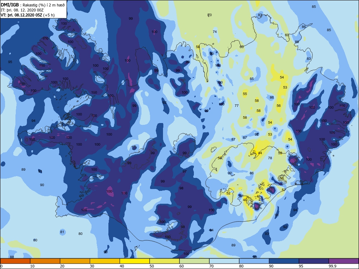This screenshot has height=269, width=359.
Task: Click the medium blue 80–90 legend swatch
Action: [x=254, y=261]
